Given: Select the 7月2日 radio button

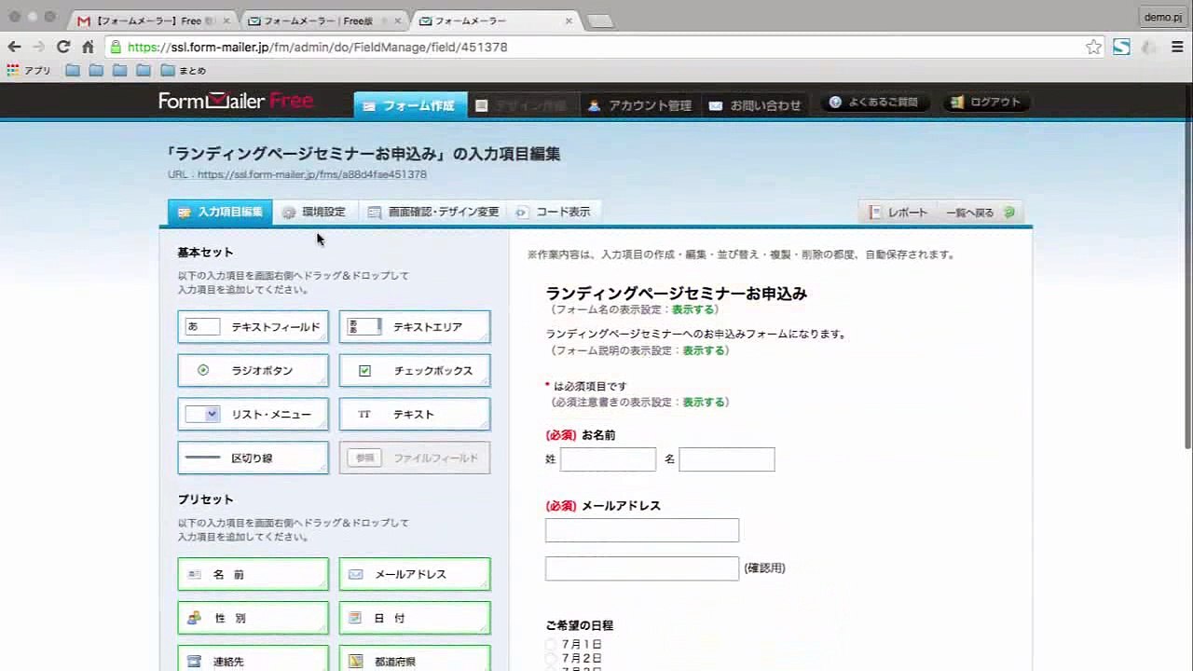Looking at the screenshot, I should pos(551,659).
